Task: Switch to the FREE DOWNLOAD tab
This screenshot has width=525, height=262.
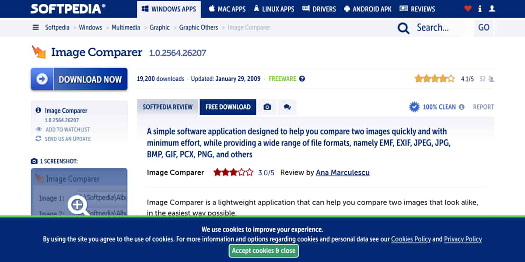Action: coord(227,107)
